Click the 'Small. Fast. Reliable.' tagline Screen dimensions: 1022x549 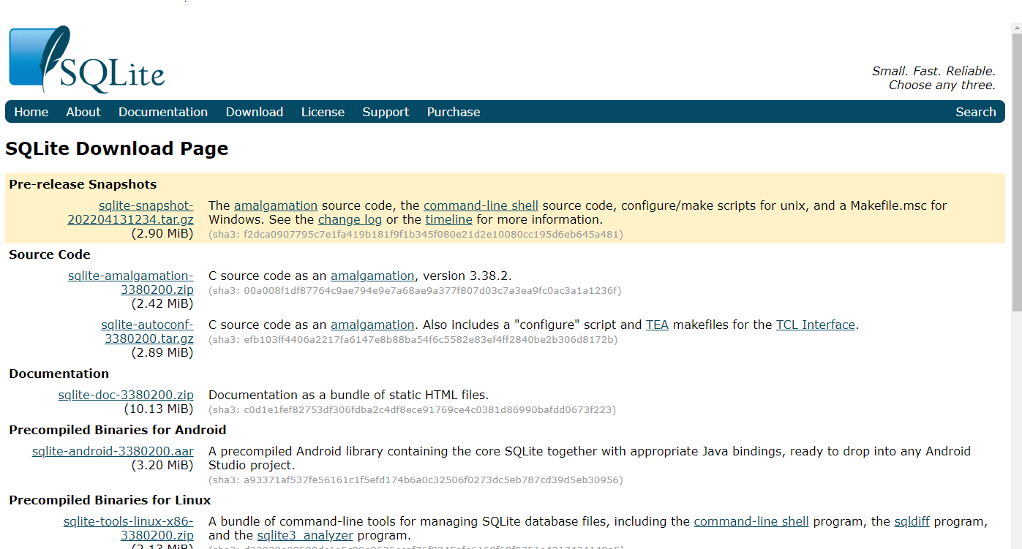(933, 71)
